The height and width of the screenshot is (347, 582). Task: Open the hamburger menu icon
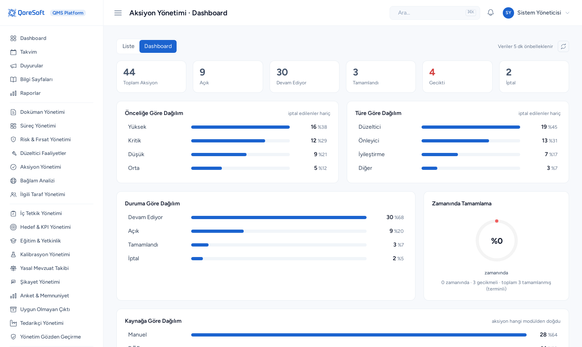pyautogui.click(x=118, y=13)
